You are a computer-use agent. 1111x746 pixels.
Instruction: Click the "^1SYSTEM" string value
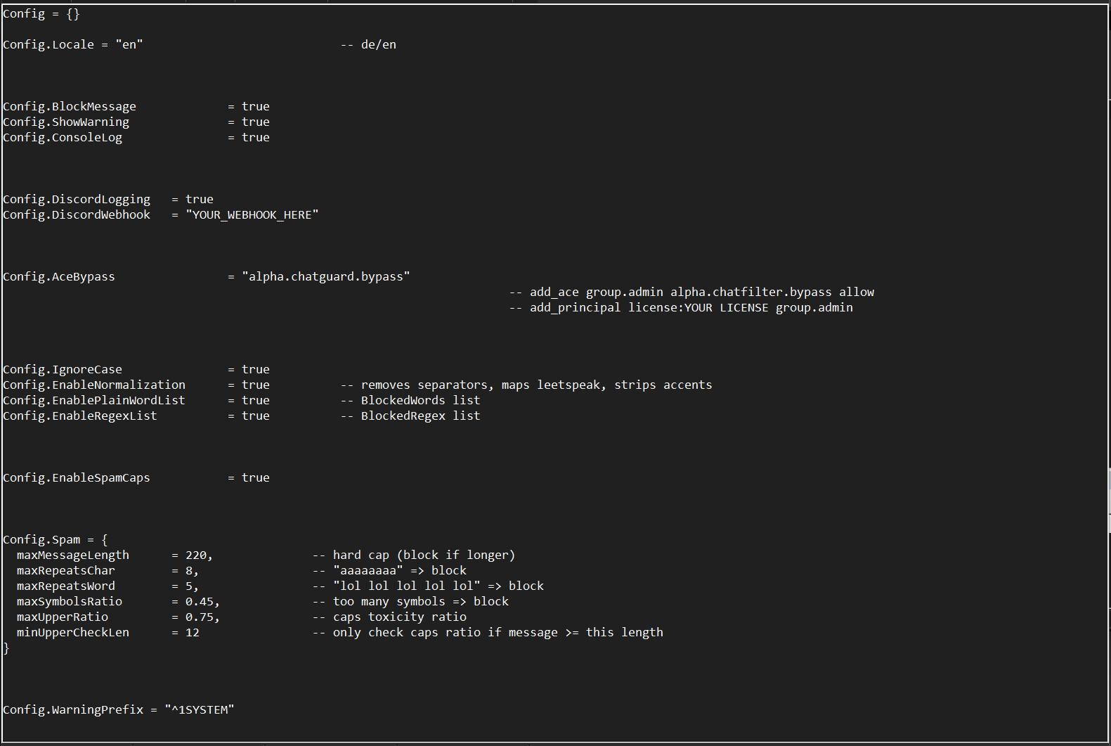pos(200,709)
